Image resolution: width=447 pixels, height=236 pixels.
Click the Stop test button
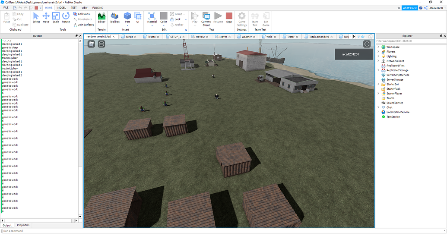click(229, 18)
